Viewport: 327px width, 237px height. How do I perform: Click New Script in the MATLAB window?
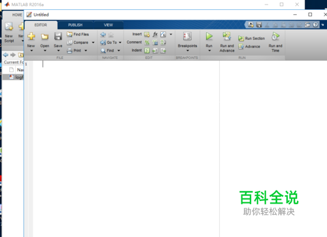[9, 32]
